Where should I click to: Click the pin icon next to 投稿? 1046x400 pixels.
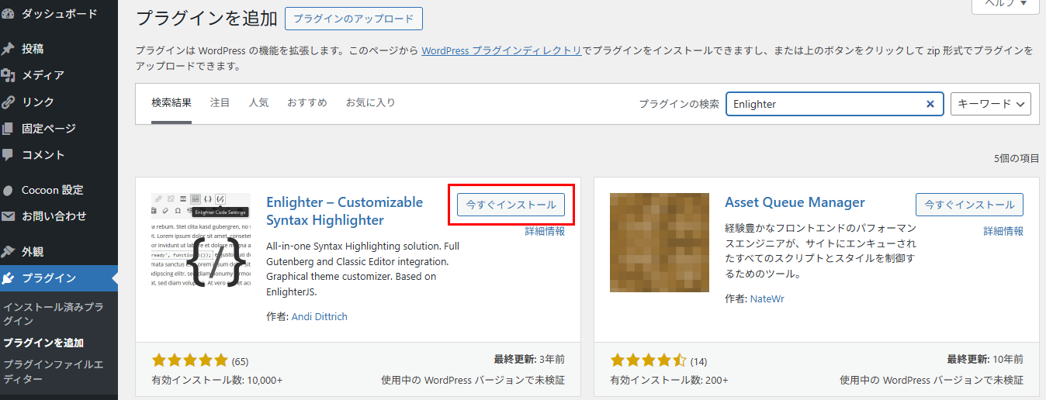9,49
